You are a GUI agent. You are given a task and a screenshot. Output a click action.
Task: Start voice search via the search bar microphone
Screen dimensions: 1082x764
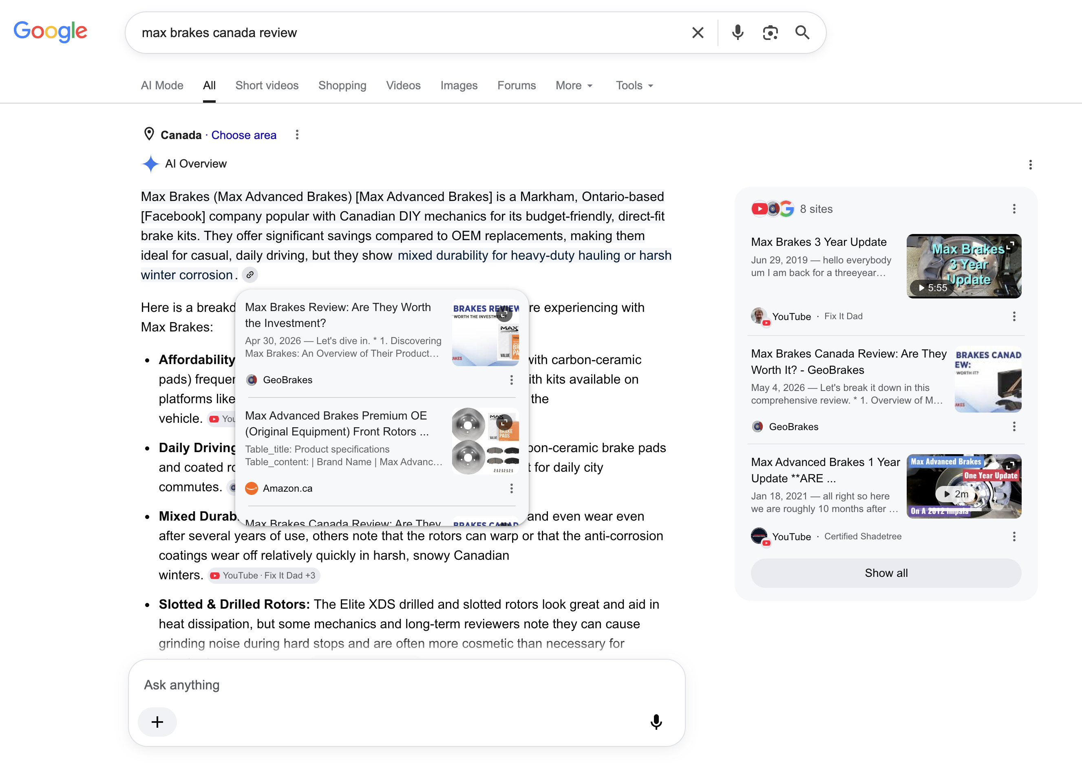tap(738, 33)
